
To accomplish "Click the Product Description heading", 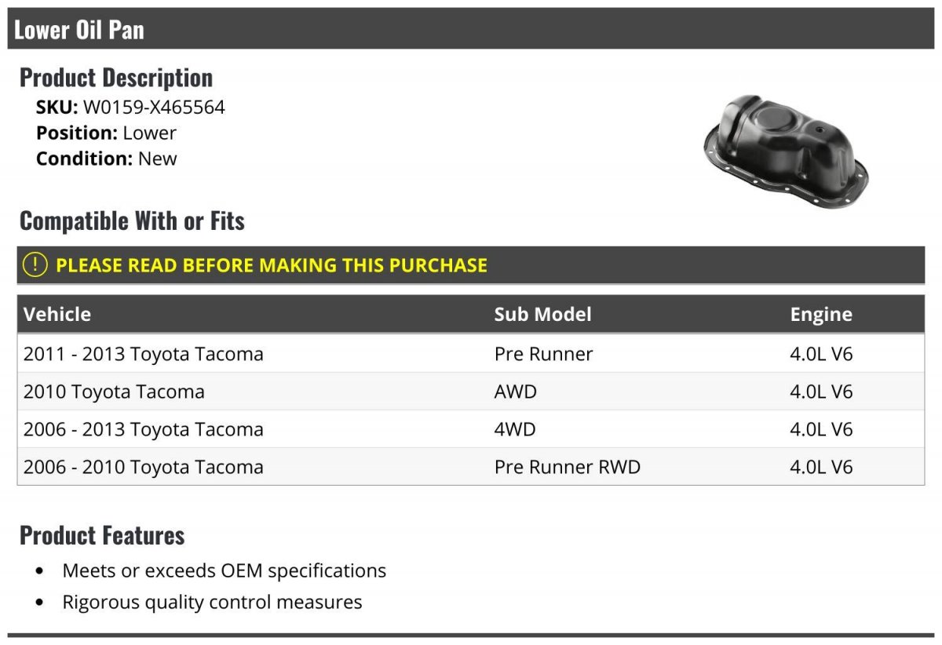I will coord(116,78).
